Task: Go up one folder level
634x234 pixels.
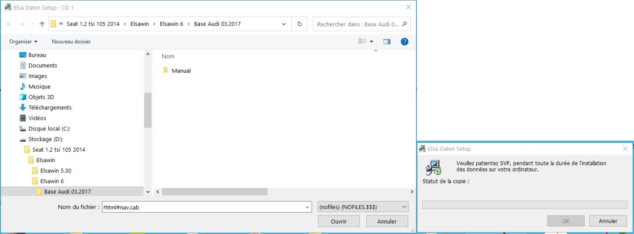Action: tap(42, 24)
